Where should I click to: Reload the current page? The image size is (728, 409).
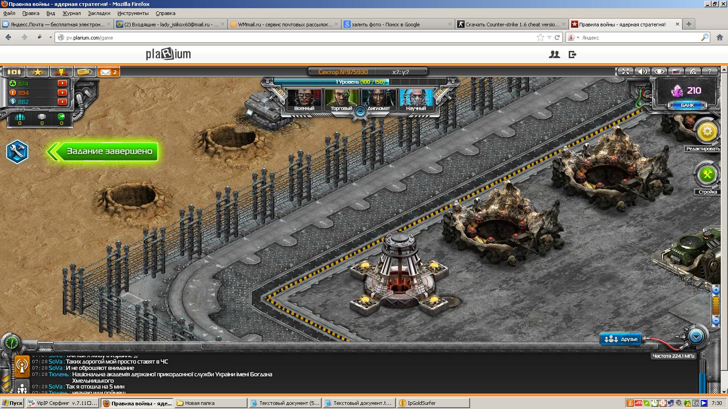(557, 38)
